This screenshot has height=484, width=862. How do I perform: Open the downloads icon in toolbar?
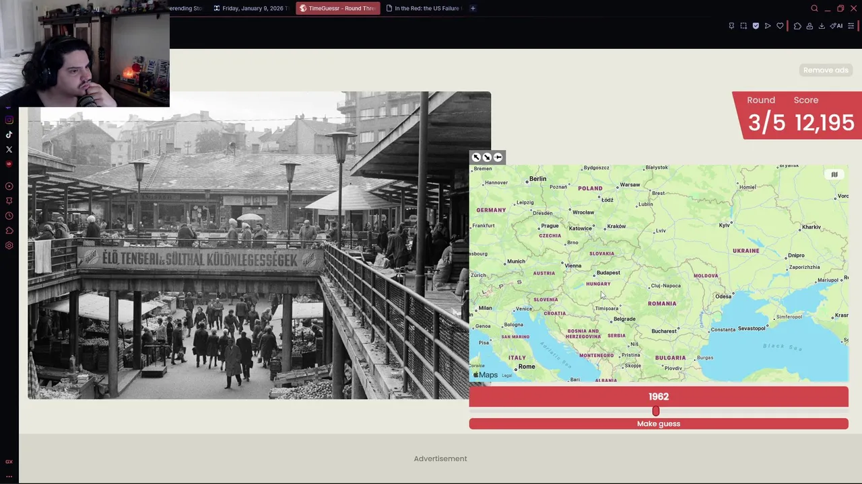(x=822, y=26)
